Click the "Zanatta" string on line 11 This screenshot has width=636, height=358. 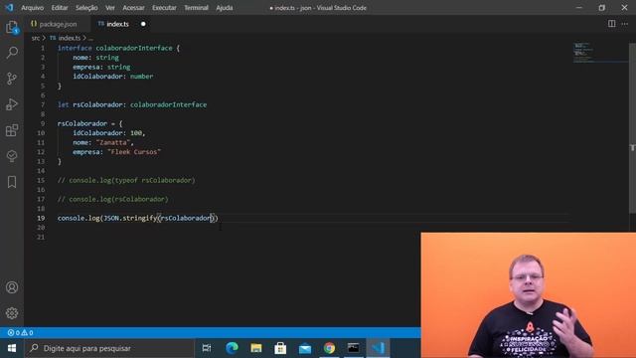(112, 142)
